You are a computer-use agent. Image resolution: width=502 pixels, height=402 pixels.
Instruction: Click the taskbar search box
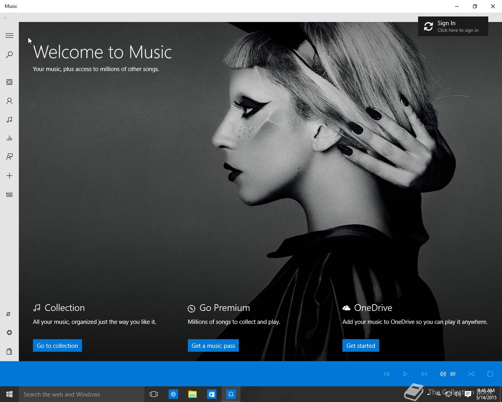82,394
